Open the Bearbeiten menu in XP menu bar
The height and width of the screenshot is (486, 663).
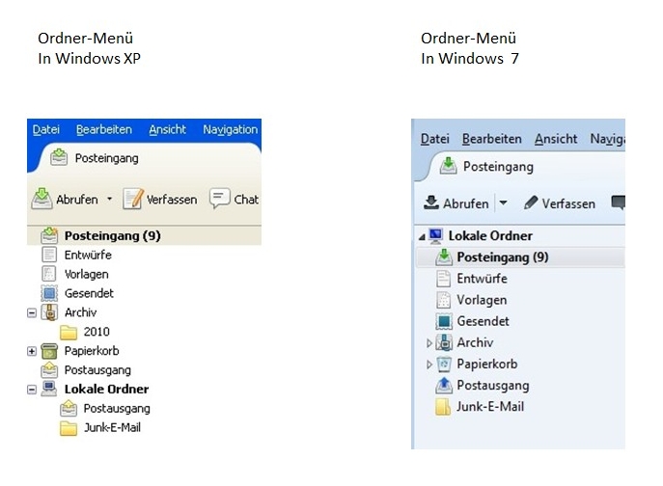point(104,129)
